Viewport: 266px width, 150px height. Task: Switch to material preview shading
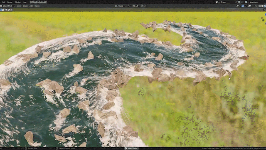(x=265, y=6)
